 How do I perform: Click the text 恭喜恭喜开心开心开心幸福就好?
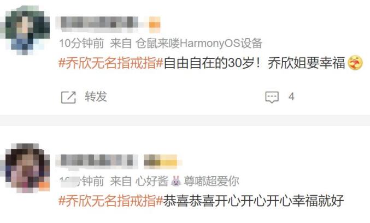point(254,201)
